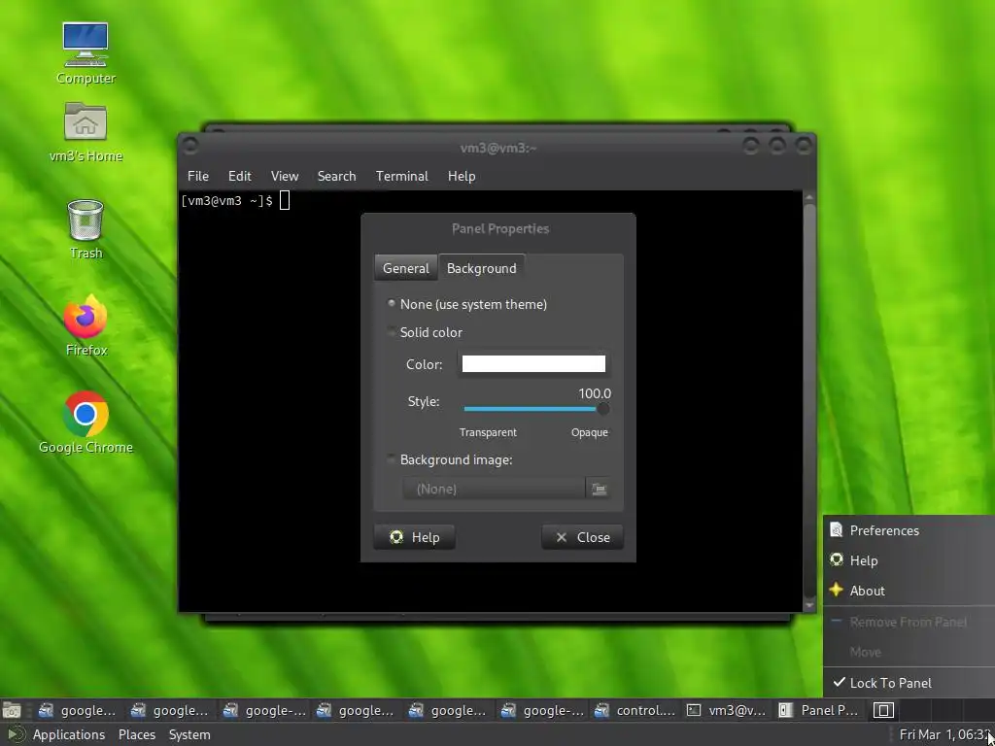The height and width of the screenshot is (746, 995).
Task: Click the workspace switcher square on the panel
Action: click(x=883, y=710)
